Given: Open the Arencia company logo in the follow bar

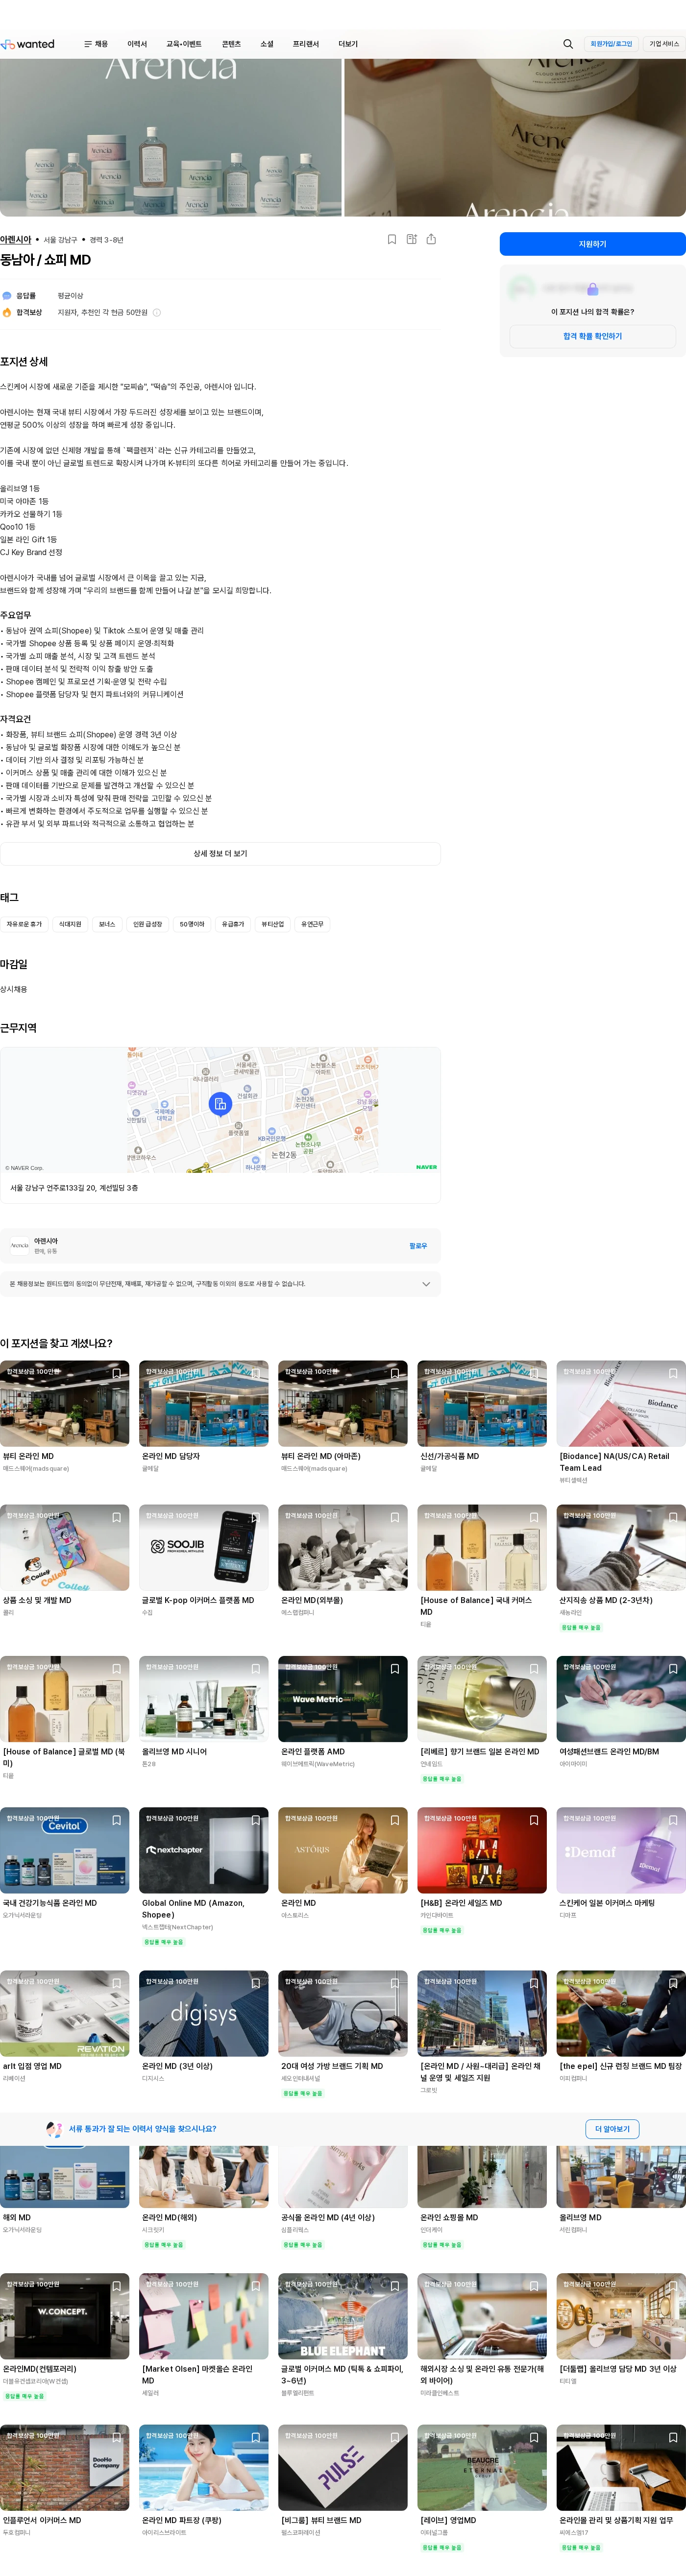Looking at the screenshot, I should tap(19, 1246).
